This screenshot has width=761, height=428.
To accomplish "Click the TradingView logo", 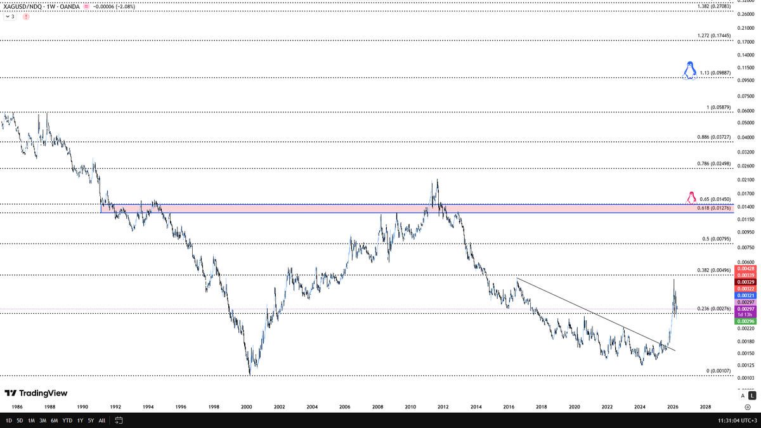I will [36, 393].
